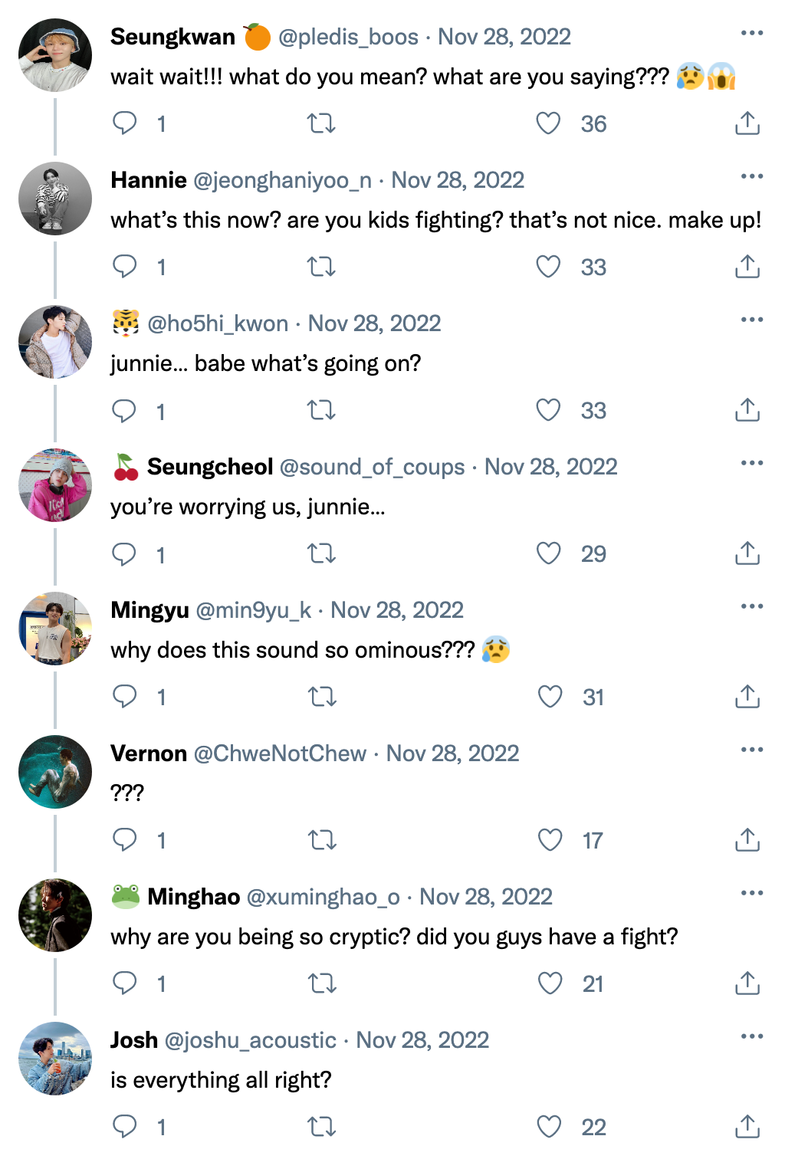The width and height of the screenshot is (785, 1159).
Task: Open Nov 28, 2022 timestamp on Josh's tweet
Action: pyautogui.click(x=422, y=1040)
